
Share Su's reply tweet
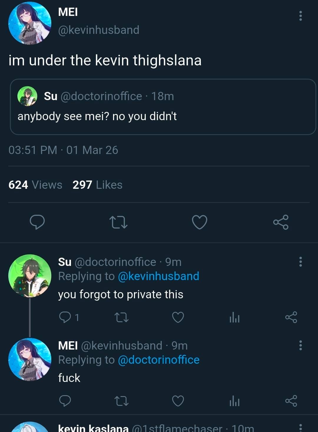(291, 317)
